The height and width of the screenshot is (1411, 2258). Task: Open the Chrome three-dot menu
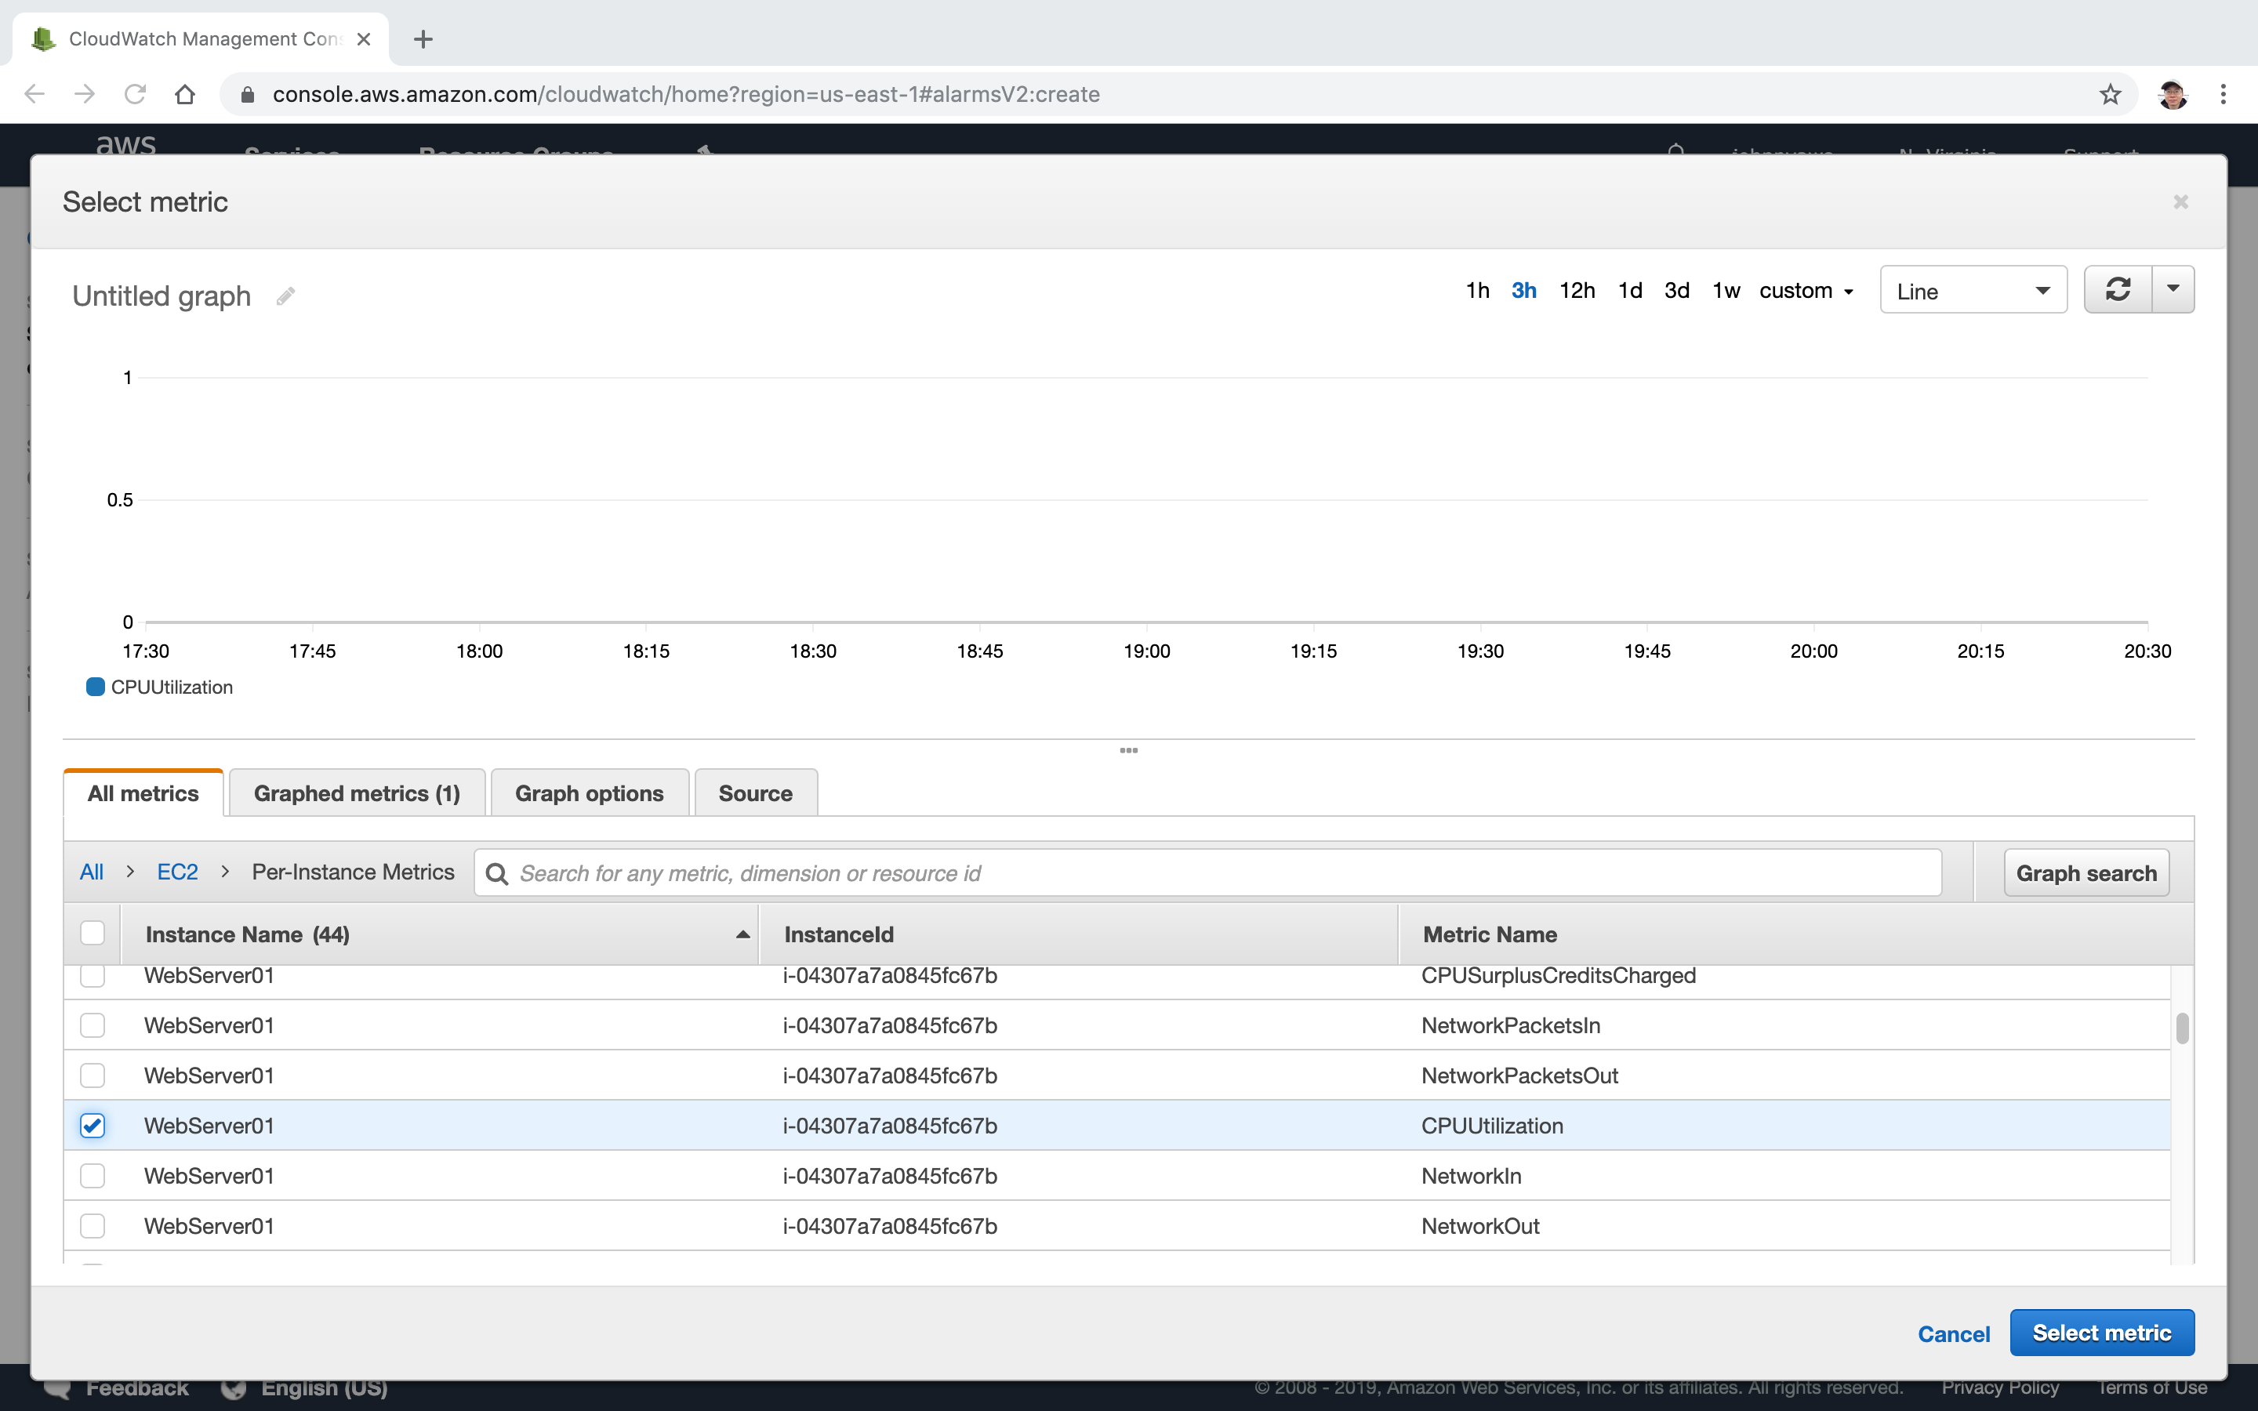[2224, 94]
